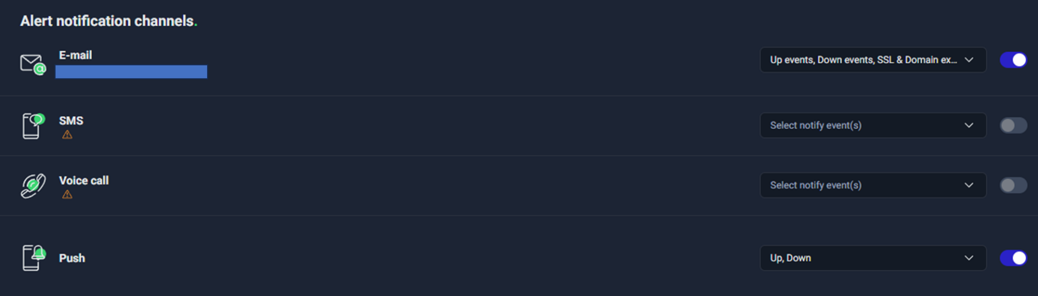This screenshot has height=296, width=1038.
Task: Click the SMS warning triangle icon
Action: coord(67,134)
